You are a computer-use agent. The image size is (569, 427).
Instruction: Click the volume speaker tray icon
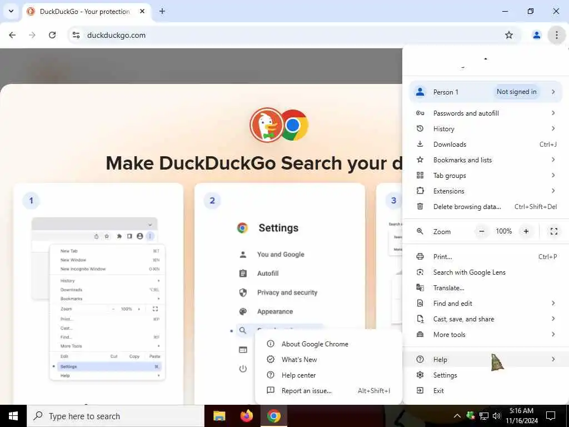click(496, 416)
